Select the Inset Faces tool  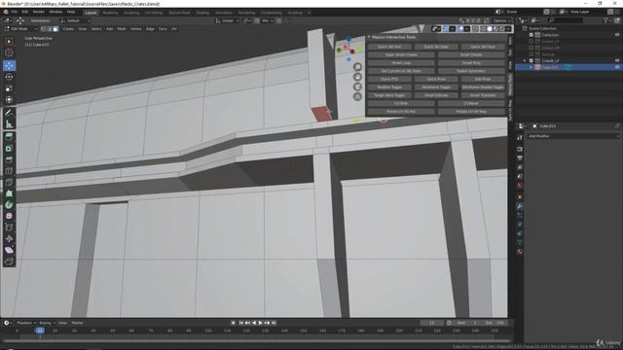coord(9,149)
